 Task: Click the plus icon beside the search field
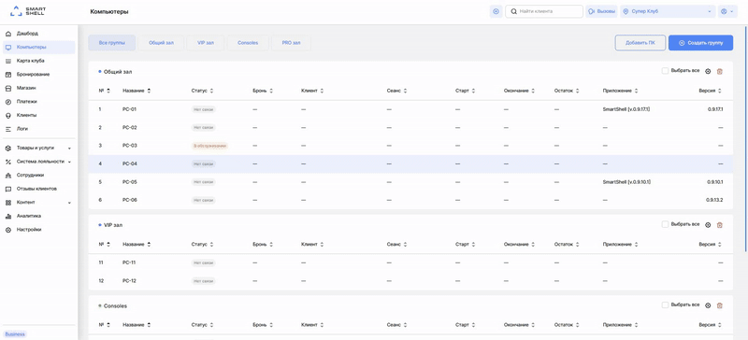pyautogui.click(x=496, y=11)
